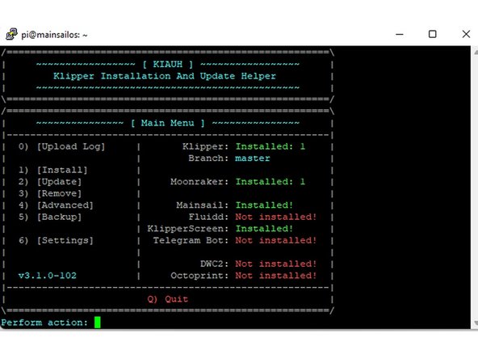This screenshot has width=478, height=359.
Task: Click the '[Backup]' menu entry
Action: (x=59, y=217)
